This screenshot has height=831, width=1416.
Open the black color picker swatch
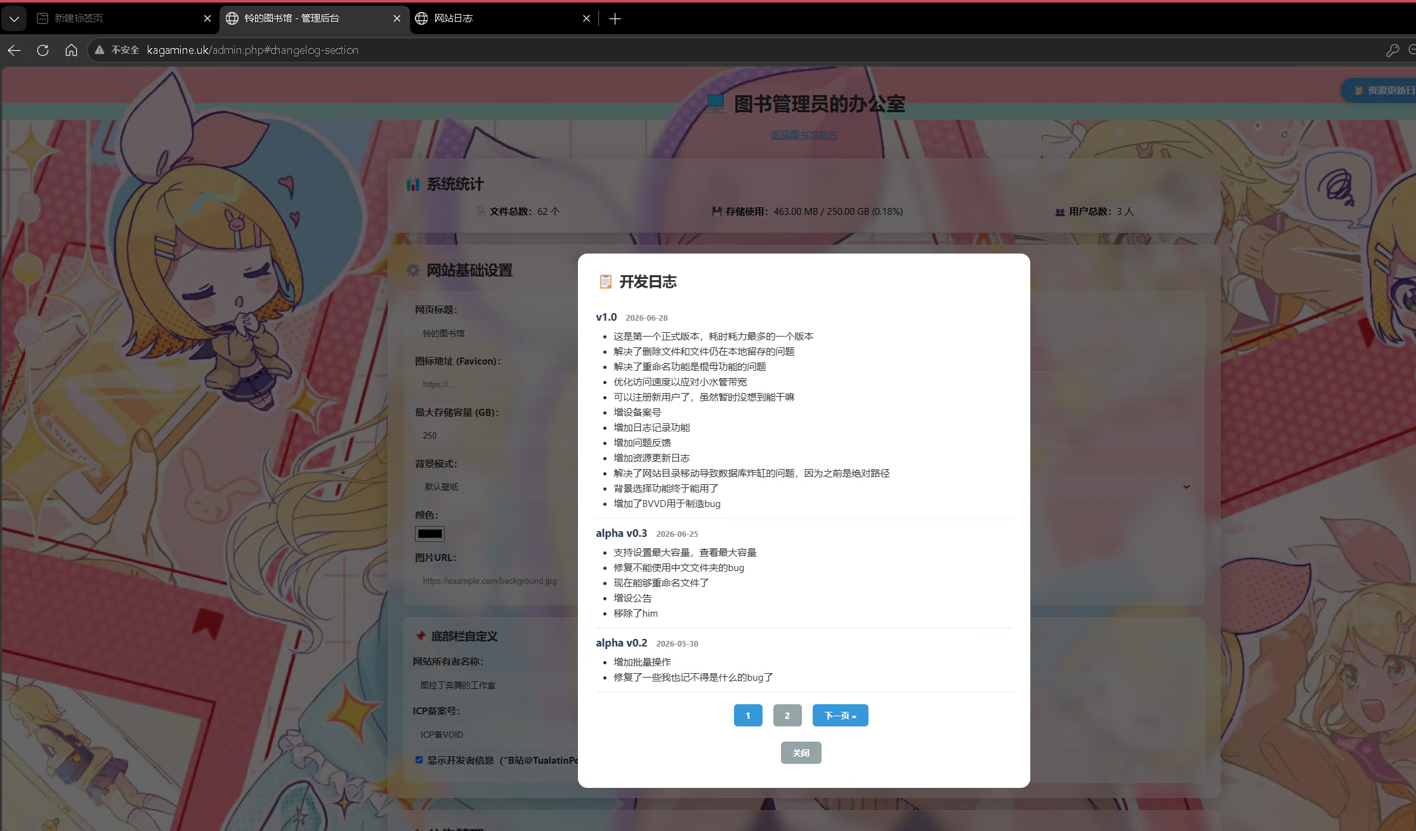pyautogui.click(x=429, y=534)
